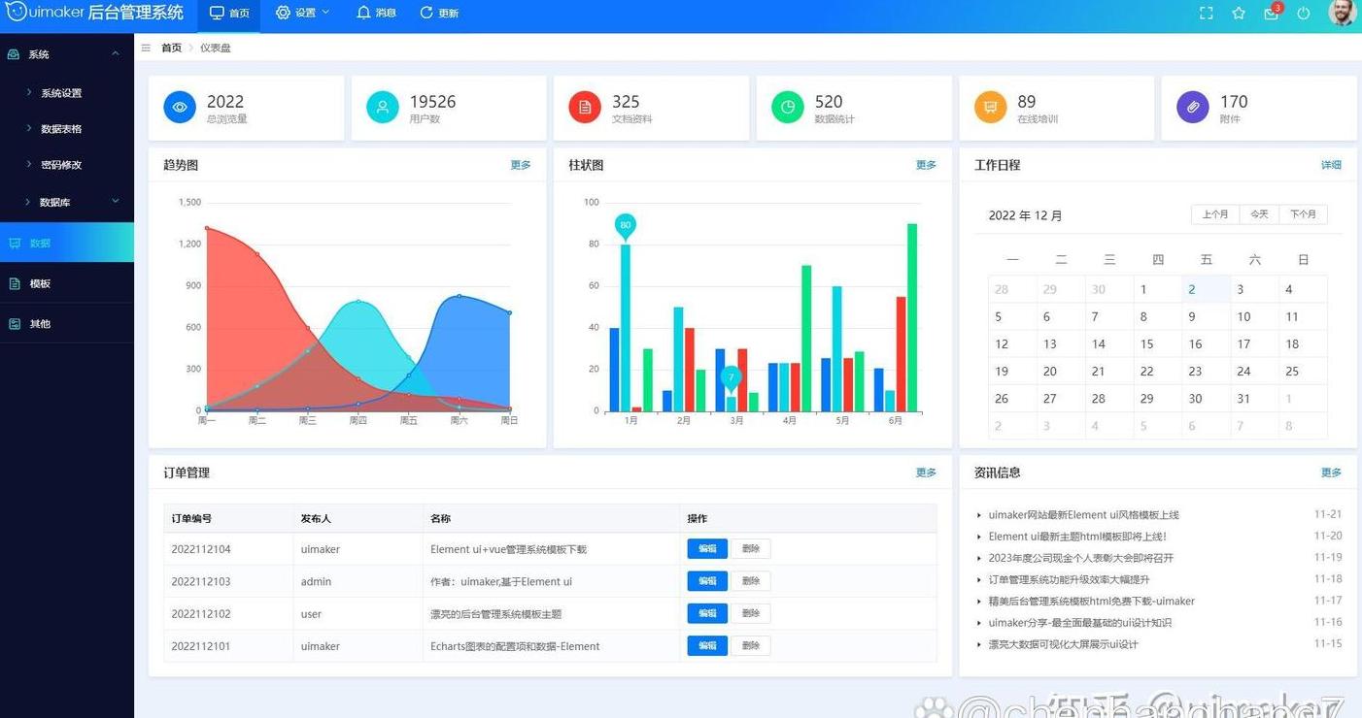
Task: Click 编辑 for order 2022112103
Action: coord(707,581)
